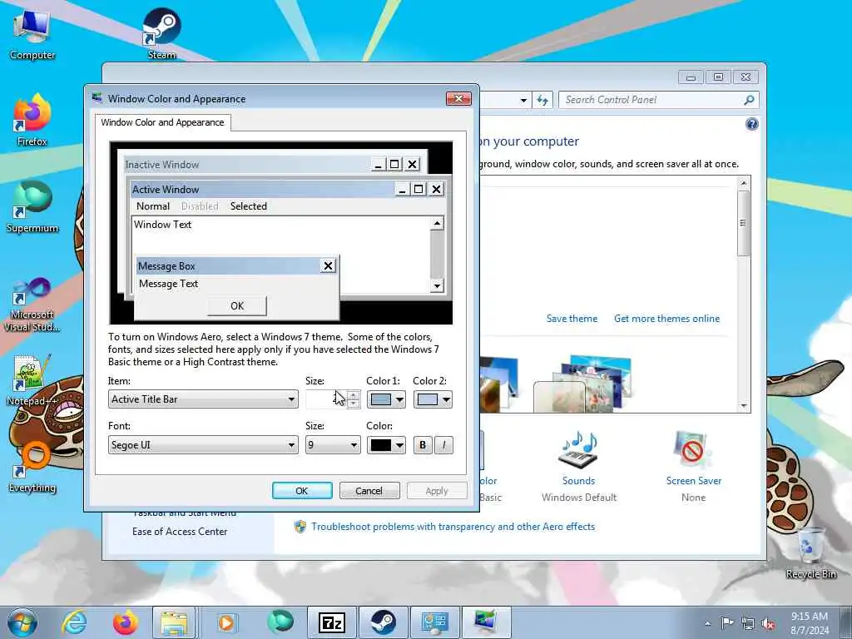Image resolution: width=852 pixels, height=639 pixels.
Task: Open Ease of Access Center link
Action: pyautogui.click(x=180, y=532)
